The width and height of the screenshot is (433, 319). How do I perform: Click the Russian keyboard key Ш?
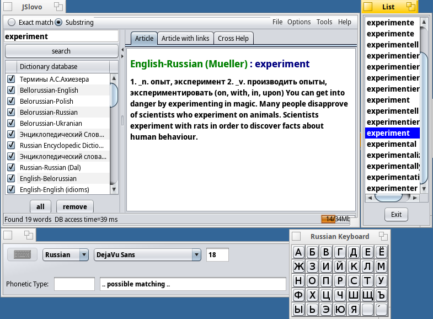click(354, 295)
